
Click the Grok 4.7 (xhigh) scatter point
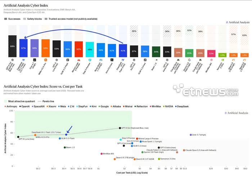tap(190, 135)
